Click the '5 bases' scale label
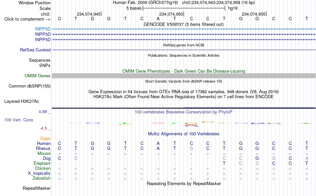Image resolution: width=316 pixels, height=196 pixels. click(x=134, y=8)
